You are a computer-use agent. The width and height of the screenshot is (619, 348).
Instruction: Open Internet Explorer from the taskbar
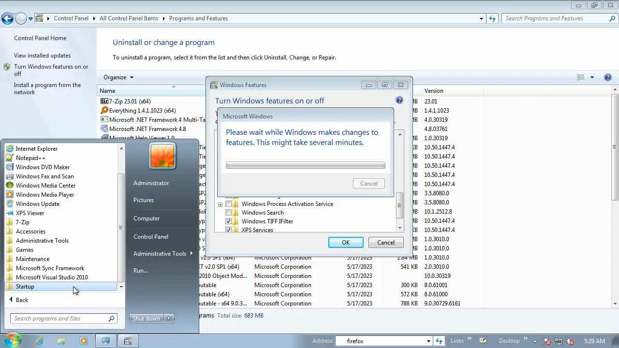pyautogui.click(x=39, y=341)
